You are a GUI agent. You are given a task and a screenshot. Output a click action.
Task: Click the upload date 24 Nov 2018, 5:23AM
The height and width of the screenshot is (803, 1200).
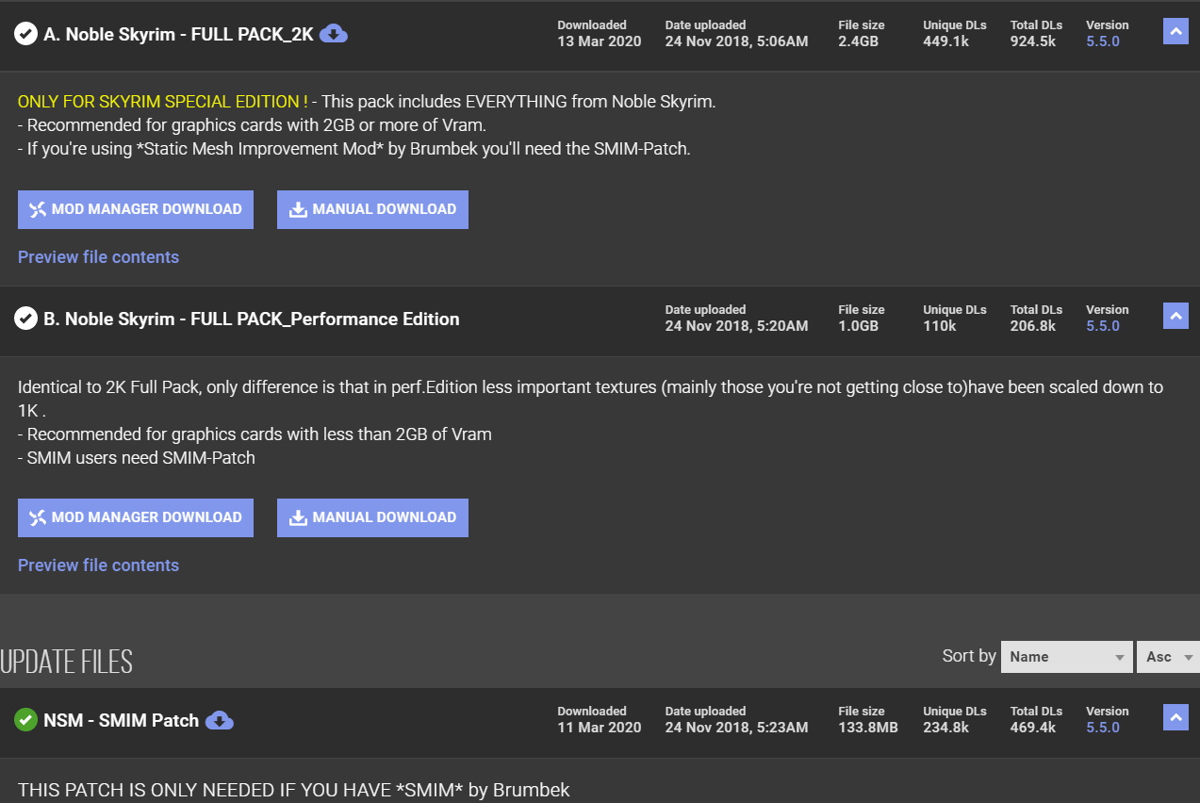point(736,728)
